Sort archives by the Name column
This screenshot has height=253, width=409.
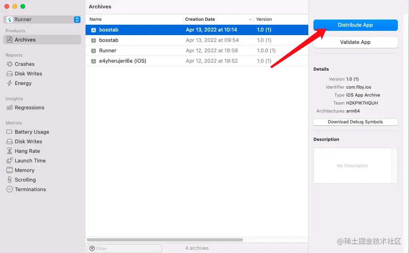click(134, 19)
